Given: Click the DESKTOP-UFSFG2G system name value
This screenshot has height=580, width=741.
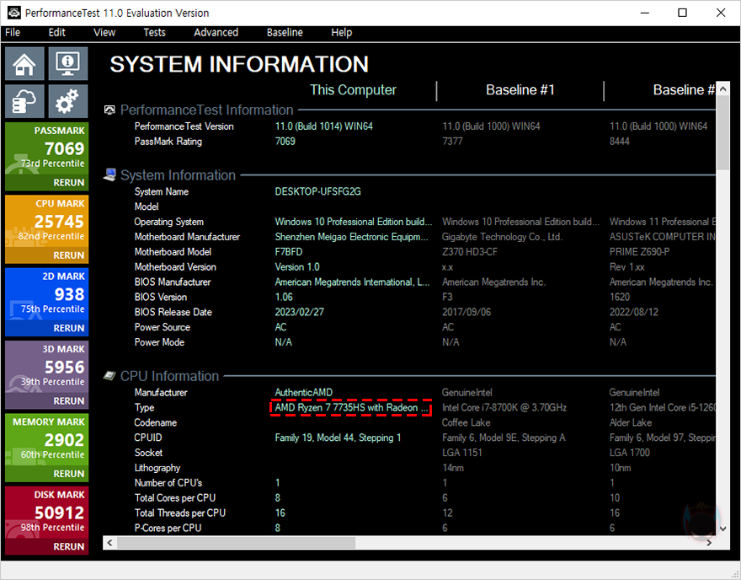Looking at the screenshot, I should 318,191.
